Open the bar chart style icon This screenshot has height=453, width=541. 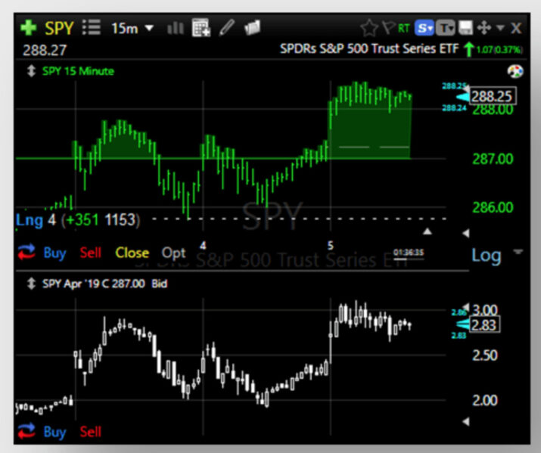[x=176, y=28]
